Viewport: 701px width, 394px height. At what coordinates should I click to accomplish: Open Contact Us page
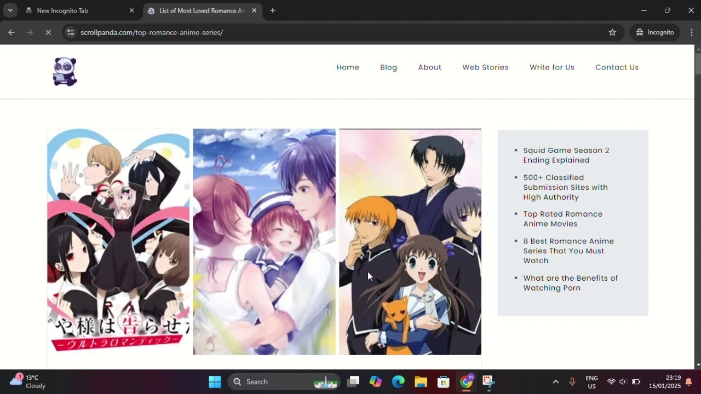coord(617,67)
